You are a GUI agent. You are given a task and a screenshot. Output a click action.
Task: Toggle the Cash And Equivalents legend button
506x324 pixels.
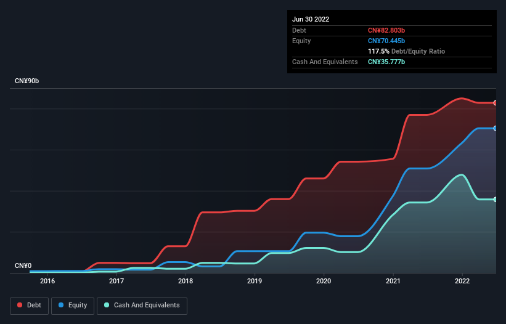pos(142,306)
